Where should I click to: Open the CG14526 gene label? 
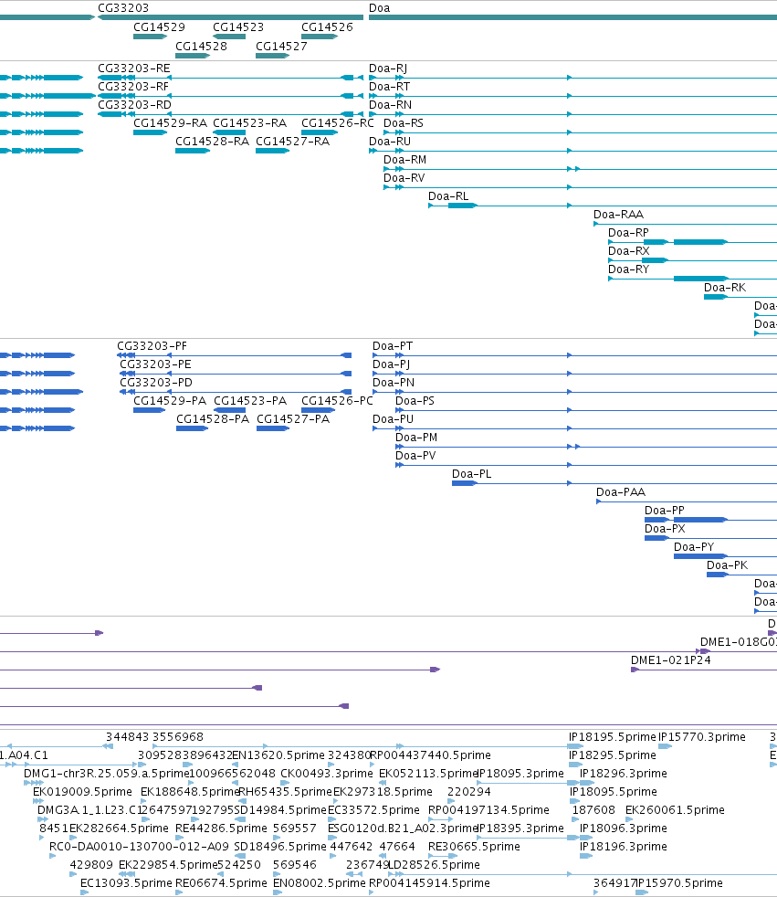[x=327, y=26]
